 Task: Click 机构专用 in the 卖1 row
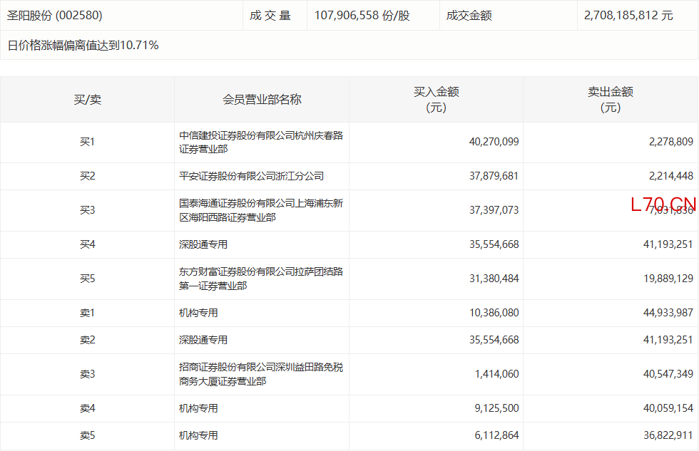(198, 313)
